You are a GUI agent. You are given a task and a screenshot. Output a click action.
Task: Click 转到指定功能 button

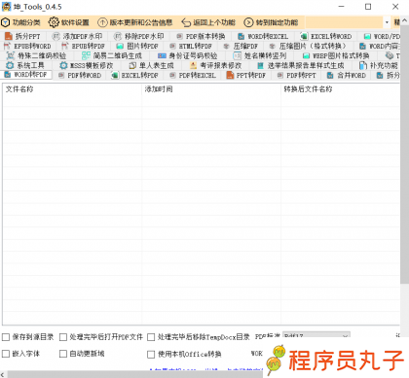[271, 22]
